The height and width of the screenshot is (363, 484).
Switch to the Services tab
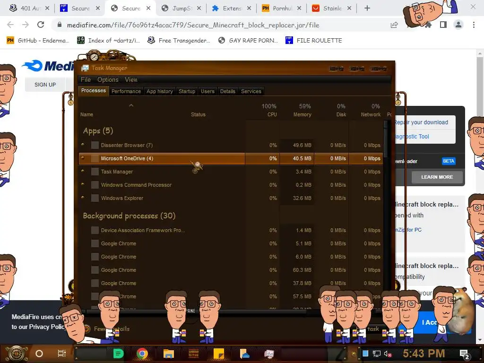251,91
